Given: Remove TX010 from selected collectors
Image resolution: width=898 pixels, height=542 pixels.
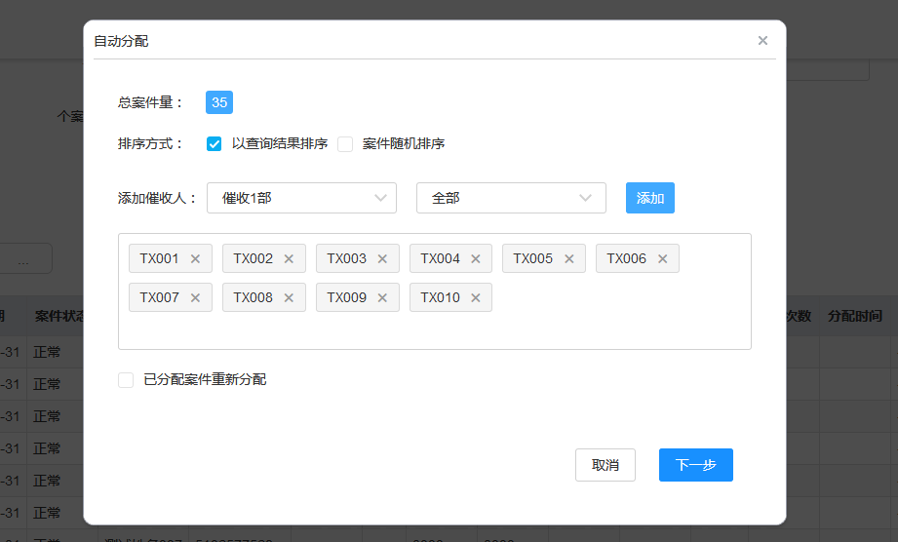Looking at the screenshot, I should click(x=476, y=298).
